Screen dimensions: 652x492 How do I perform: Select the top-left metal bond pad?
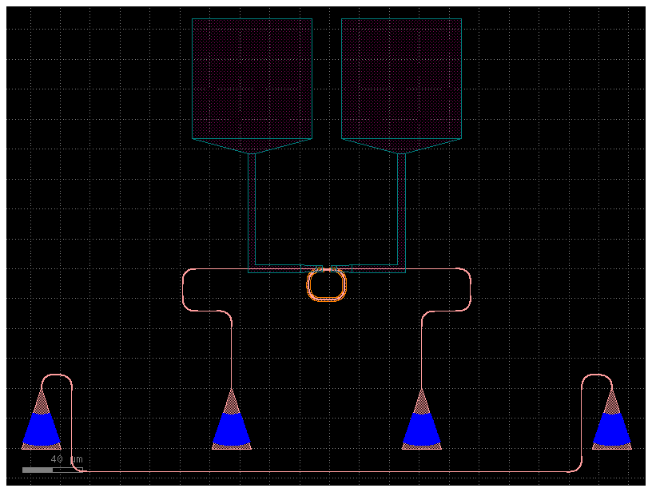click(251, 76)
